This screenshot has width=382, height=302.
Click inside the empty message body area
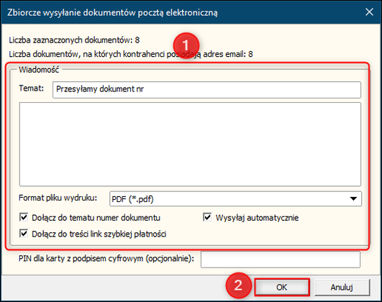point(190,145)
